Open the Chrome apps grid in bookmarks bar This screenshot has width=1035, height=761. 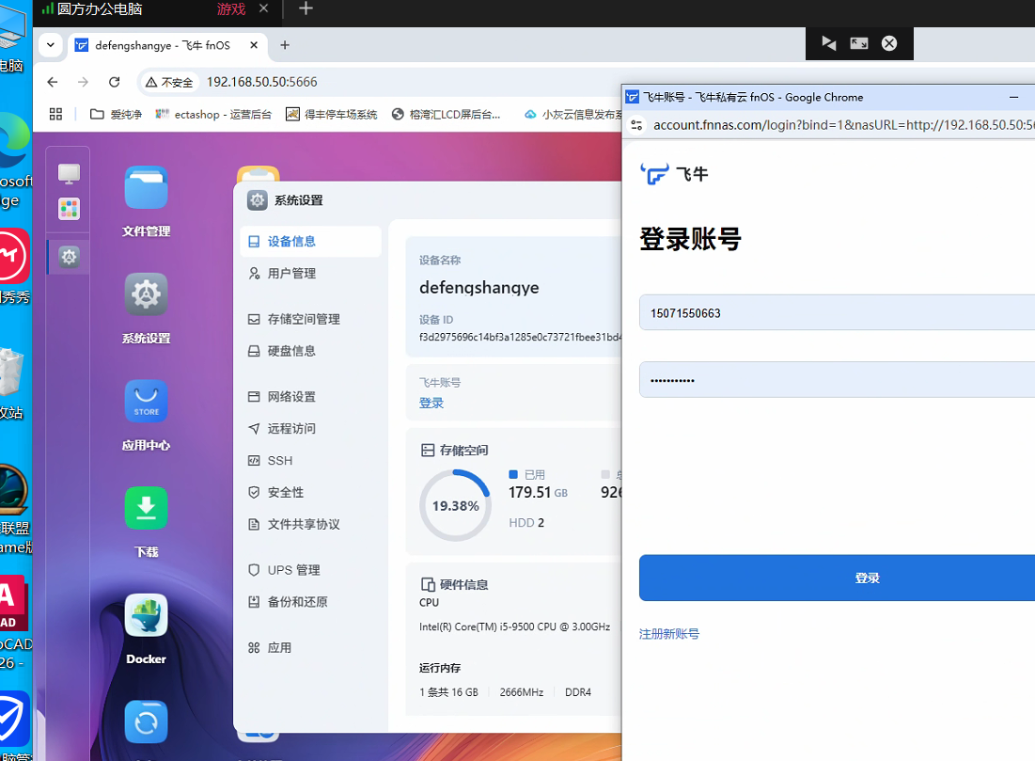55,114
